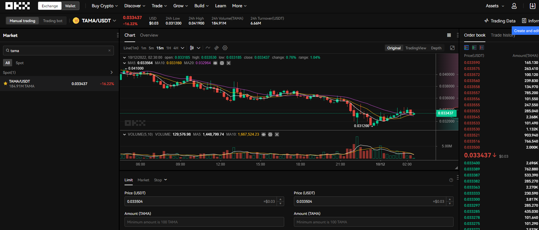Viewport: 539px width, 230px height.
Task: Switch to Trade history tab
Action: (503, 35)
